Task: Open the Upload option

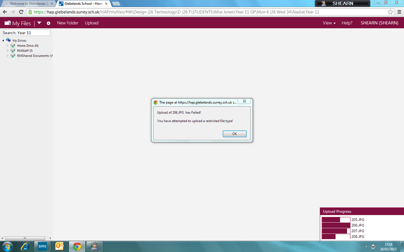Action: (x=92, y=23)
